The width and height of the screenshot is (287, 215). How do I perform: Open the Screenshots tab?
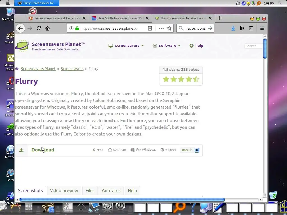pos(30,190)
